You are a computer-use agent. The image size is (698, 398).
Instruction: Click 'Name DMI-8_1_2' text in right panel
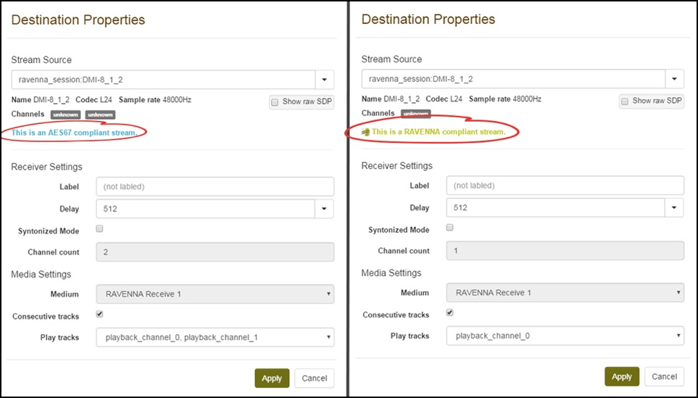coord(391,99)
